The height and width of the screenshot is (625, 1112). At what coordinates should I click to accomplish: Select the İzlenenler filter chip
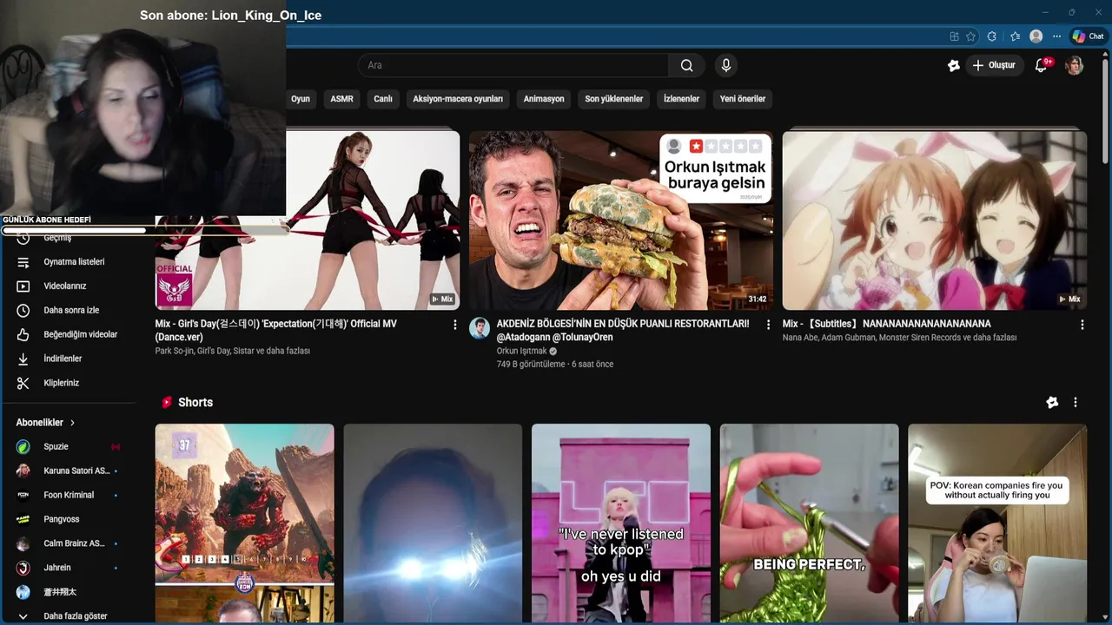tap(681, 99)
